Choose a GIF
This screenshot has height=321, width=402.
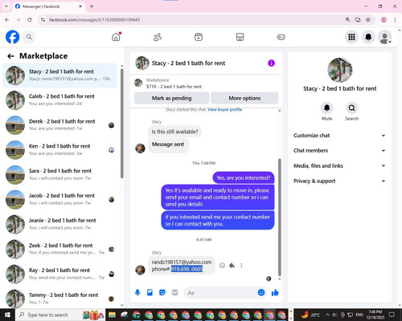pos(174,292)
